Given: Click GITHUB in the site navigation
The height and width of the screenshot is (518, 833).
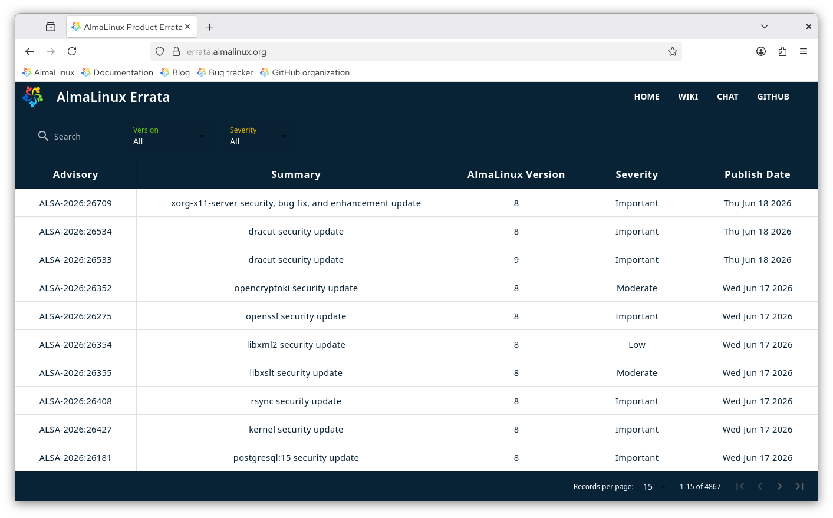Looking at the screenshot, I should [x=773, y=97].
